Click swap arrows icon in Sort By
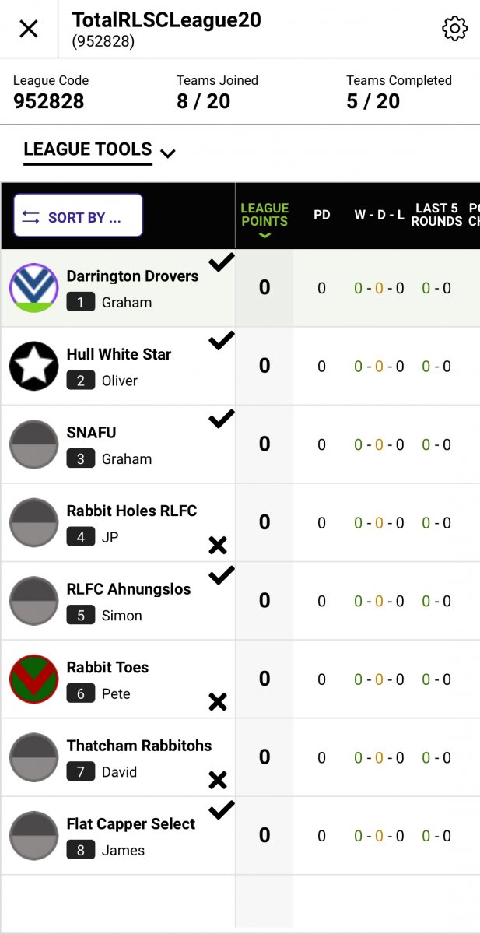The image size is (480, 934). coord(30,217)
